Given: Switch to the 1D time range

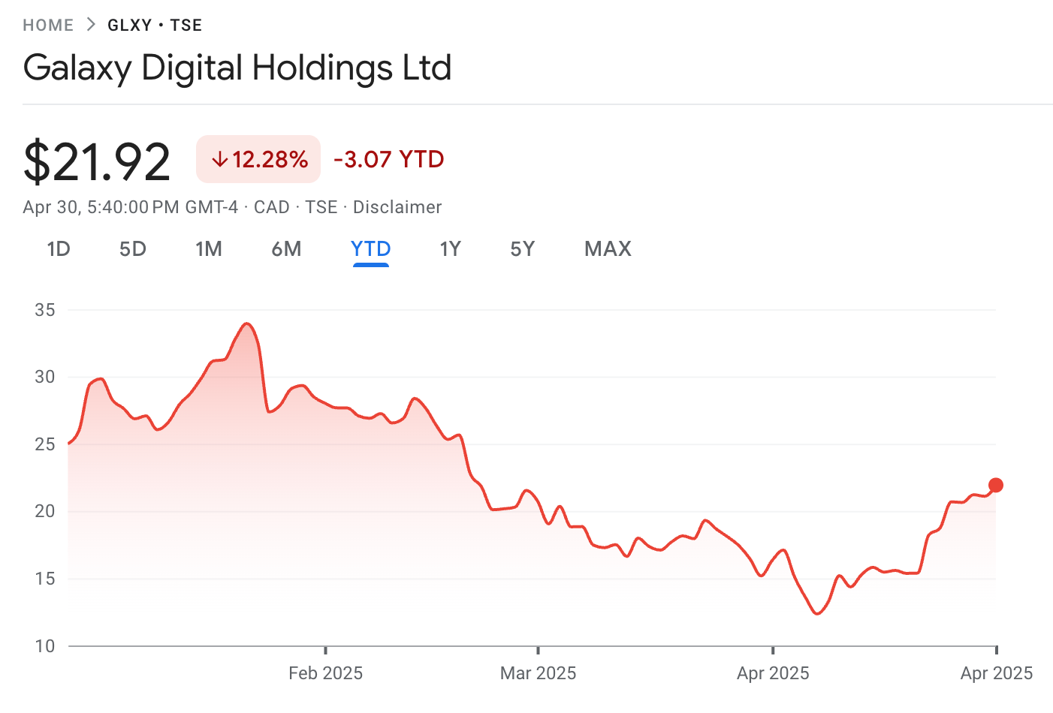Looking at the screenshot, I should click(x=59, y=249).
